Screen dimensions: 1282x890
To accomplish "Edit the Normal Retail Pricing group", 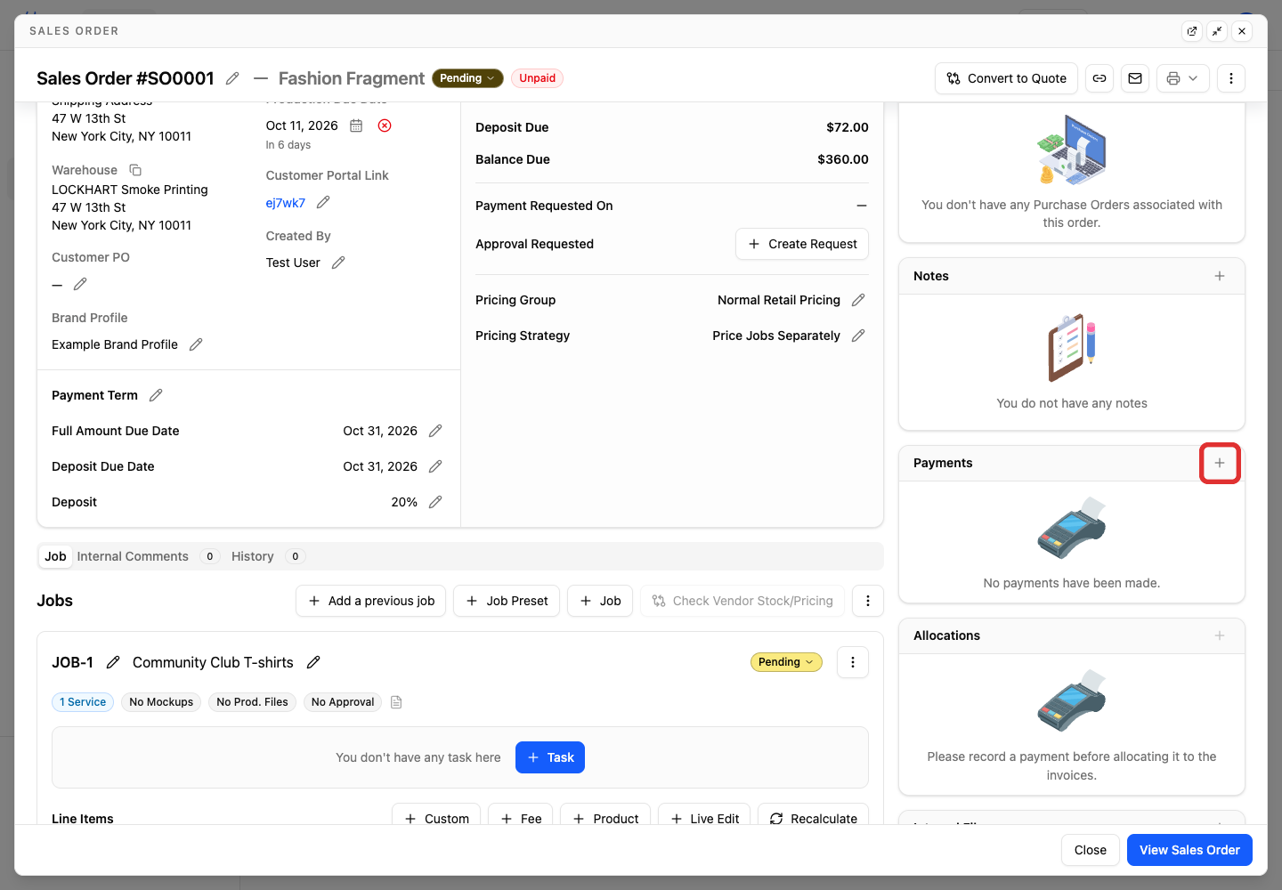I will tap(858, 300).
